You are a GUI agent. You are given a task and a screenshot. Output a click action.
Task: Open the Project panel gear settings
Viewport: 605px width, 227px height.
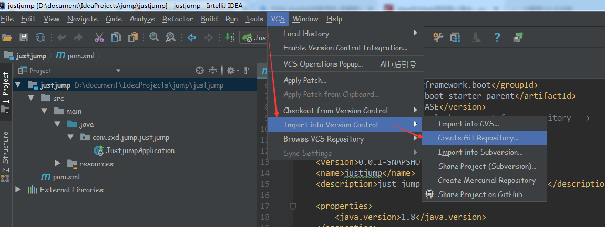[233, 70]
